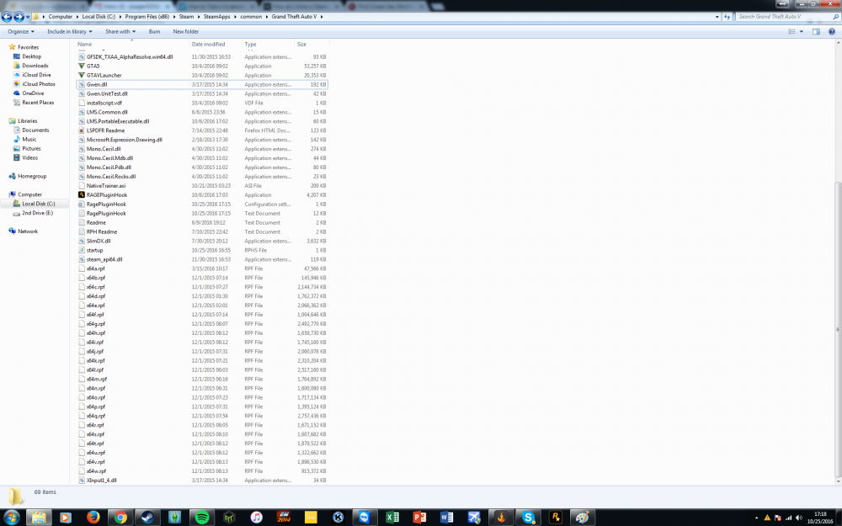Change your view icon
842x526 pixels.
click(791, 32)
